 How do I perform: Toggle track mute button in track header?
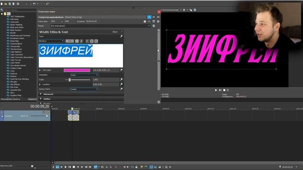coord(44,112)
